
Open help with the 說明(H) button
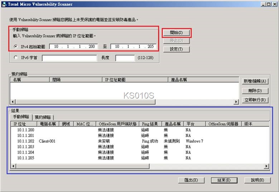[x=257, y=180]
